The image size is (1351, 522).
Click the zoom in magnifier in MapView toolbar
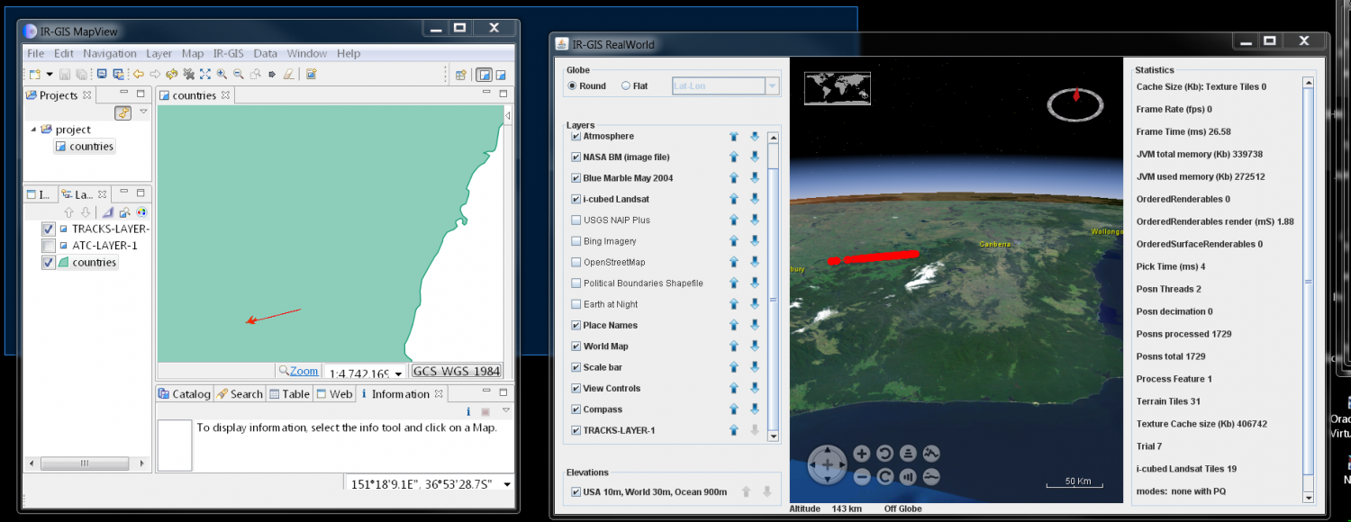coord(222,75)
